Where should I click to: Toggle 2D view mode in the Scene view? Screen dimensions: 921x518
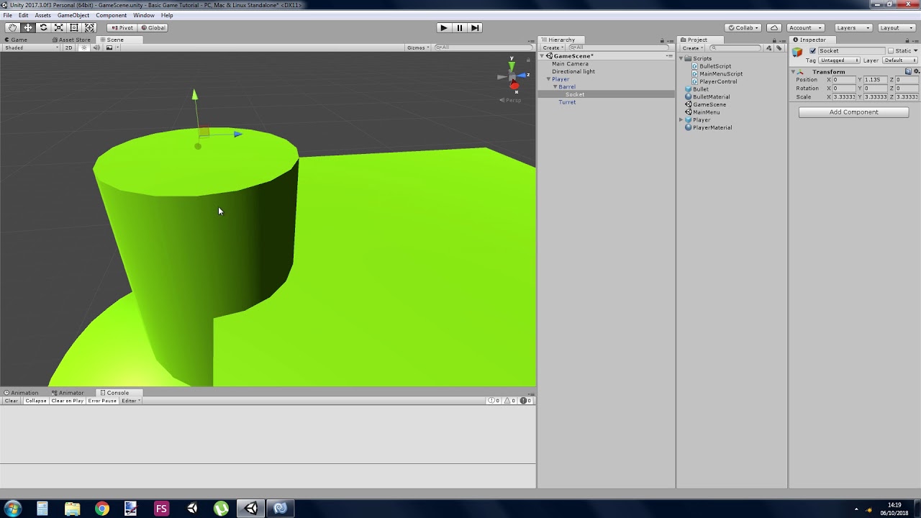click(x=69, y=47)
